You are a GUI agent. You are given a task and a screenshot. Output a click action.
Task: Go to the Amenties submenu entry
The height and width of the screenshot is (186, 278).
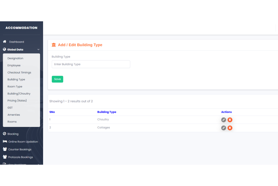[x=14, y=115]
